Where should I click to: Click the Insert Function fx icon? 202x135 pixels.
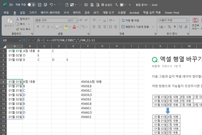[x=39, y=40]
